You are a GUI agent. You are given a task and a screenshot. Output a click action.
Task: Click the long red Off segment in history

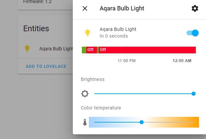[x=147, y=50]
